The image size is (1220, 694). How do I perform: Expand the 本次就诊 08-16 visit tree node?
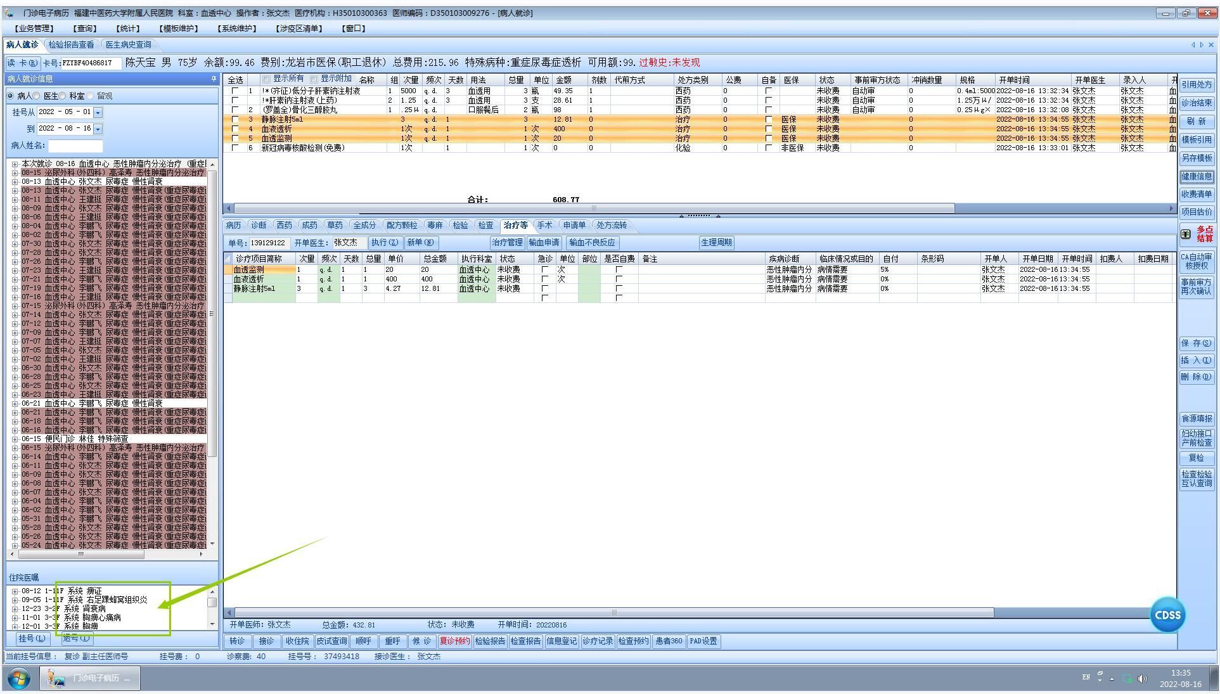[15, 164]
